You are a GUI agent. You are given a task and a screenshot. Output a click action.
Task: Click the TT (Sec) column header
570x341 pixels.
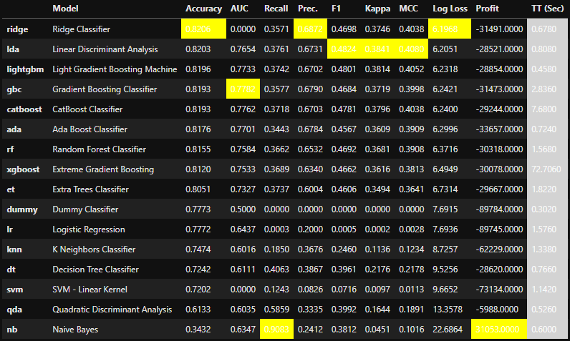click(548, 9)
